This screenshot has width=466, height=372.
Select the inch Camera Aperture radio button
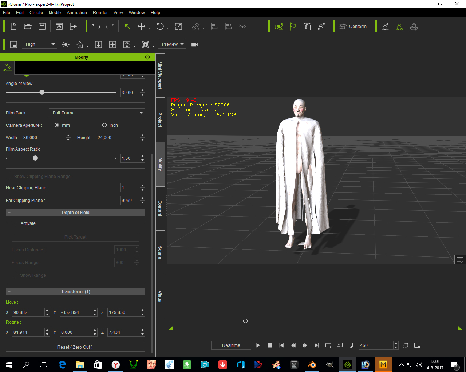tap(104, 125)
